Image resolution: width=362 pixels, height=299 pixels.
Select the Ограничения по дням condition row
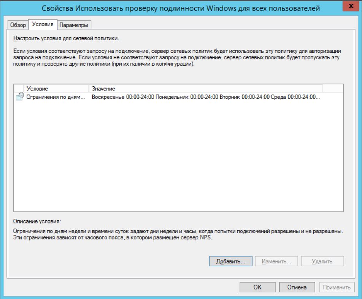53,97
